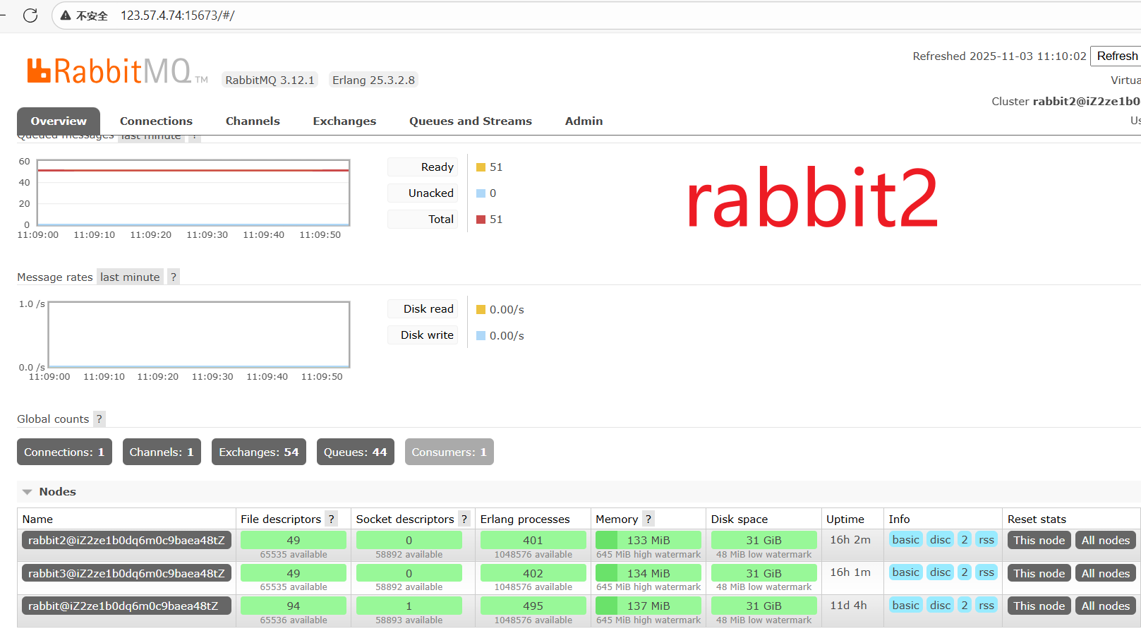Reset stats This node for rabbit@ row

click(x=1039, y=606)
